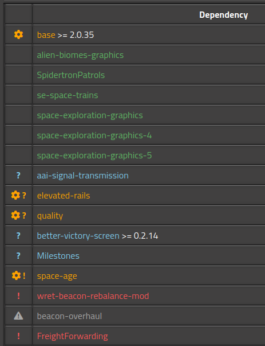This screenshot has height=346, width=265.
Task: Click the question mark icon beside better-victory-screen
Action: pyautogui.click(x=18, y=236)
